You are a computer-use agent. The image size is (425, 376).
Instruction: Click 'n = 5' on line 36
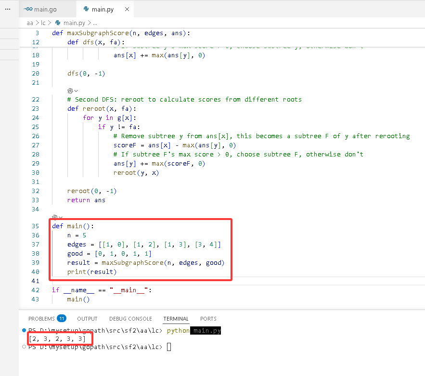(77, 235)
